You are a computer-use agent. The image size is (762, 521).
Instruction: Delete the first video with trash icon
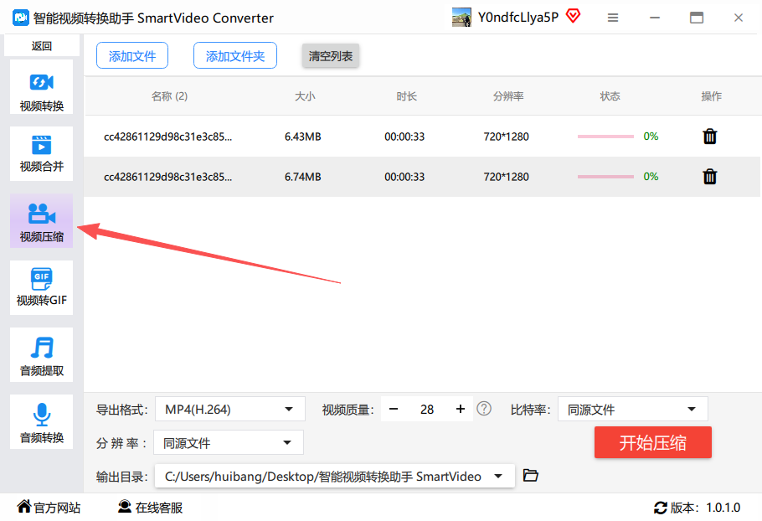point(709,137)
